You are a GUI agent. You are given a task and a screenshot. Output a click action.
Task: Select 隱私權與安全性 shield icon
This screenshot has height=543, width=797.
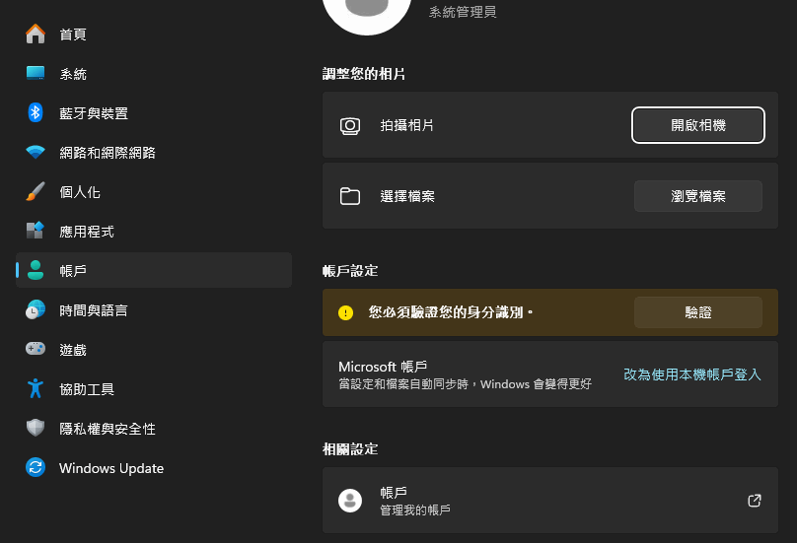point(36,428)
